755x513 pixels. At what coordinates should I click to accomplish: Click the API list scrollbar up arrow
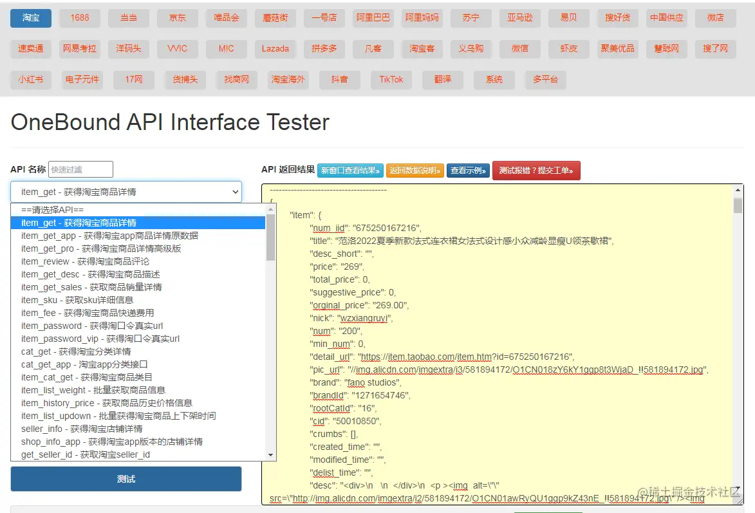(270, 209)
